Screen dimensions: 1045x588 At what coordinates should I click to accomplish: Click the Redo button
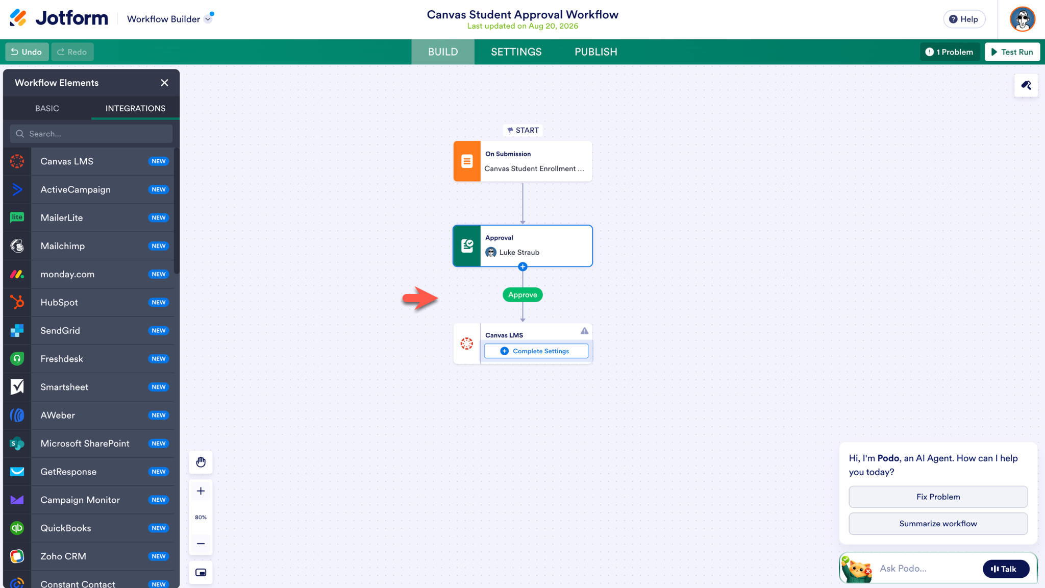click(72, 52)
